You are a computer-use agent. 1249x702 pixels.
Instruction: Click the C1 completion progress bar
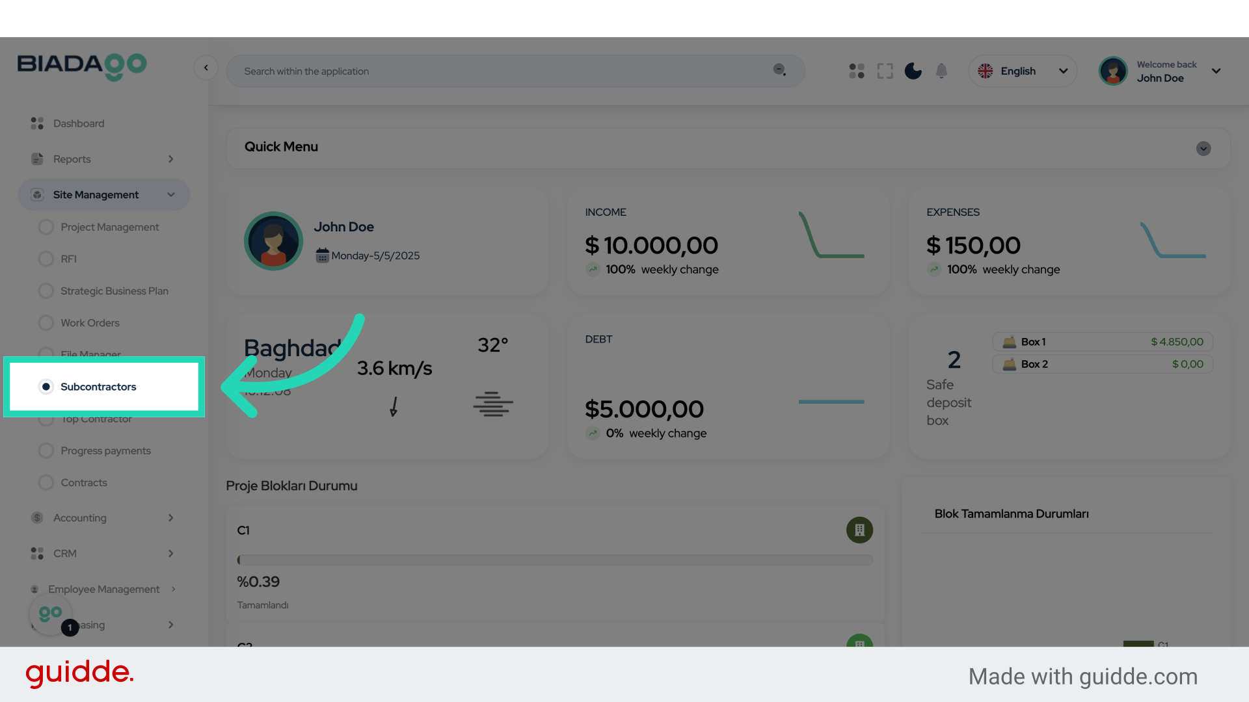tap(555, 560)
